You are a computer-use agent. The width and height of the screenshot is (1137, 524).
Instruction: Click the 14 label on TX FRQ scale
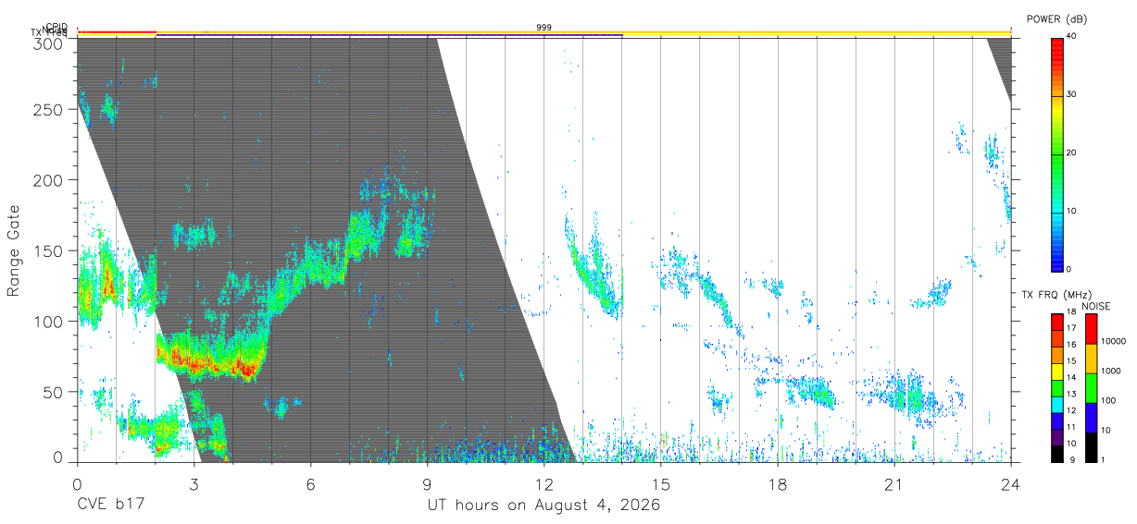(x=1070, y=378)
